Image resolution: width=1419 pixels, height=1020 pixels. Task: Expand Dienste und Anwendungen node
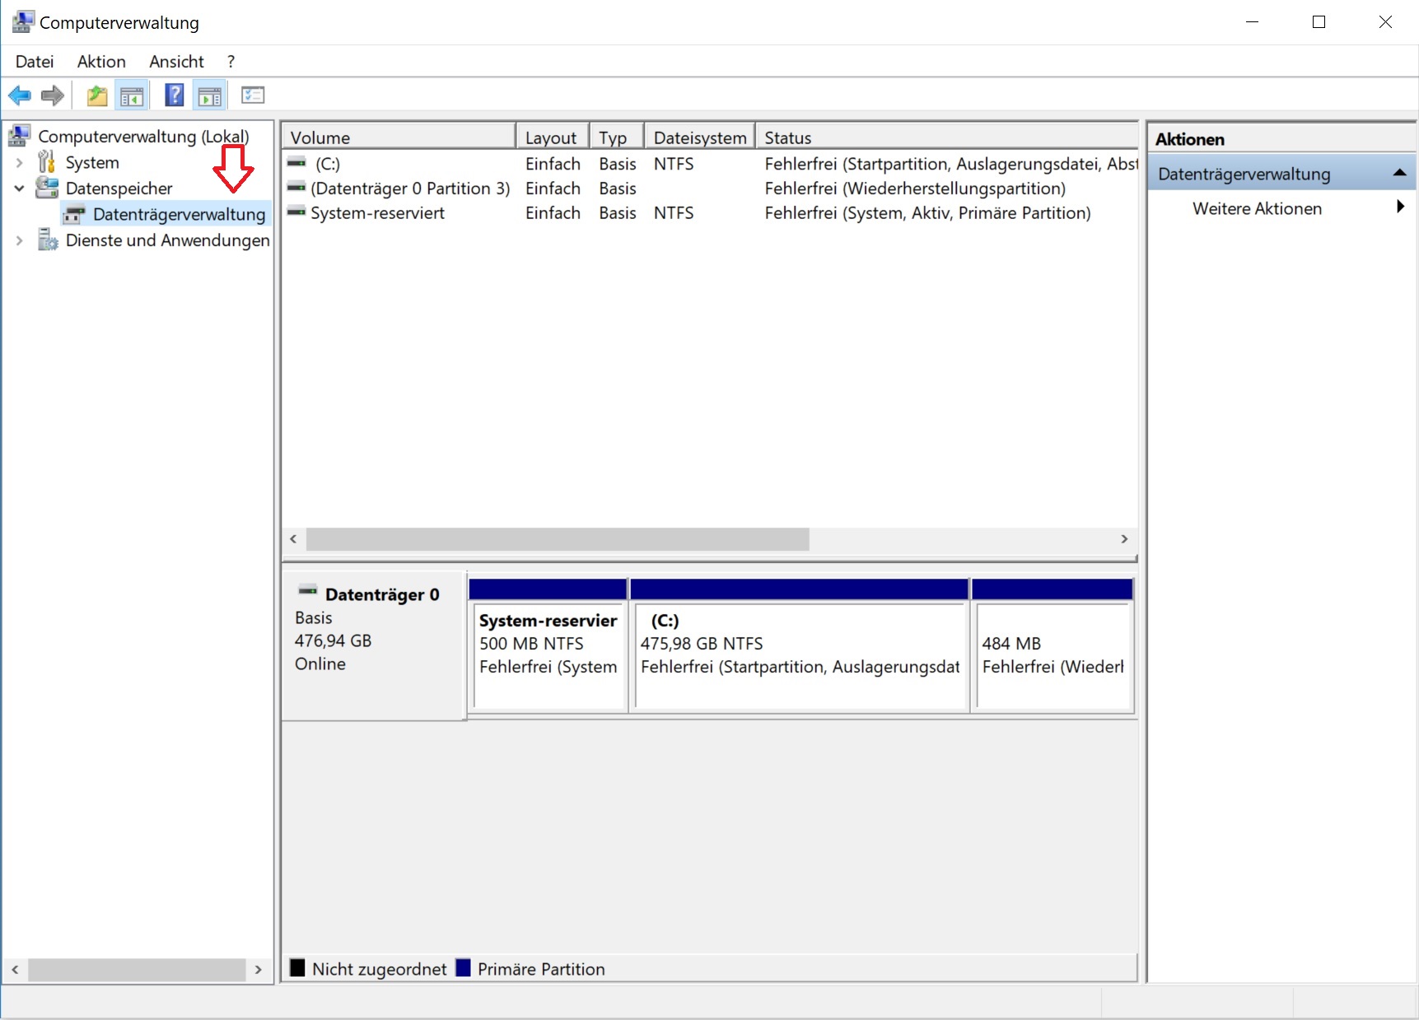click(19, 240)
